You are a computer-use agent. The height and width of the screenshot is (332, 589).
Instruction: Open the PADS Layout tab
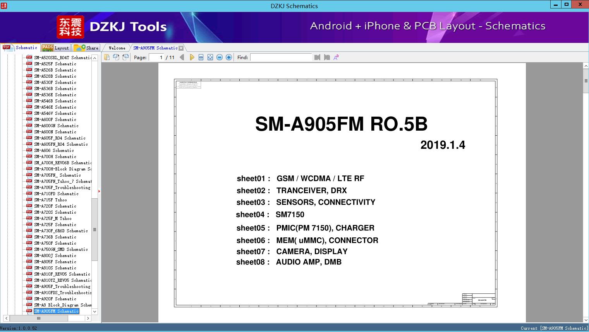tap(55, 48)
